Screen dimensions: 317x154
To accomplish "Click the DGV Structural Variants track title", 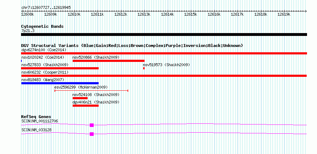I will click(x=132, y=46).
